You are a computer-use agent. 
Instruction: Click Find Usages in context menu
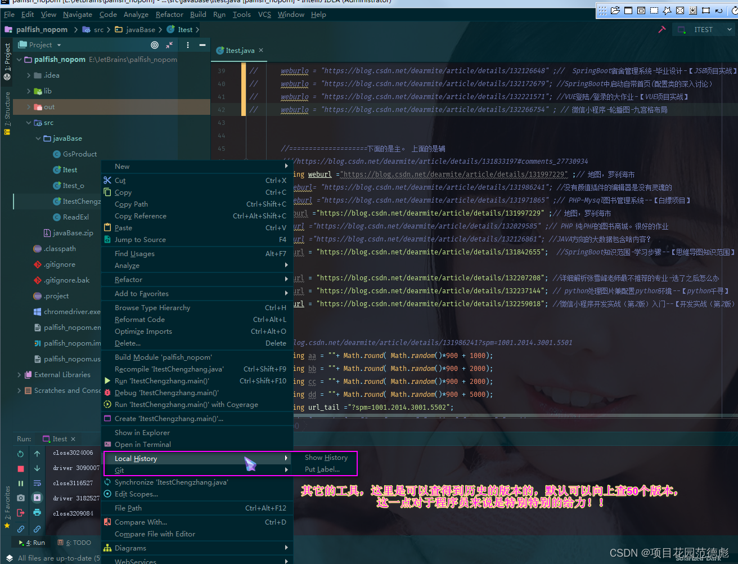tap(196, 254)
